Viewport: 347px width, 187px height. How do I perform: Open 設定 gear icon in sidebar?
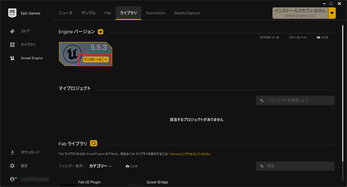pos(12,166)
